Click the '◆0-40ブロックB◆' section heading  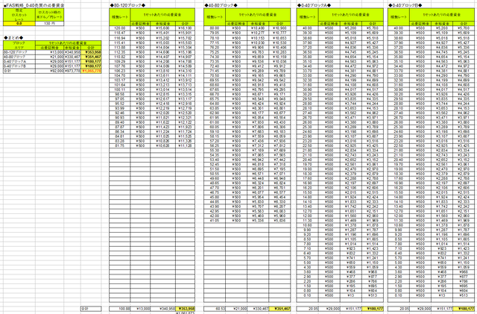[405, 5]
